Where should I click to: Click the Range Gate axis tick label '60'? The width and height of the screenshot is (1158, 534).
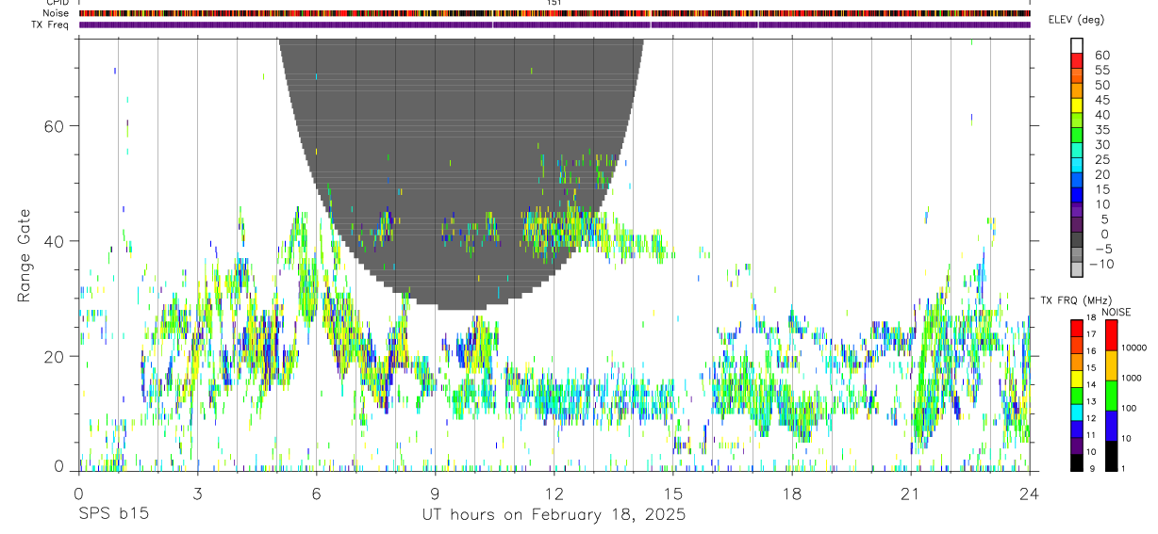53,125
